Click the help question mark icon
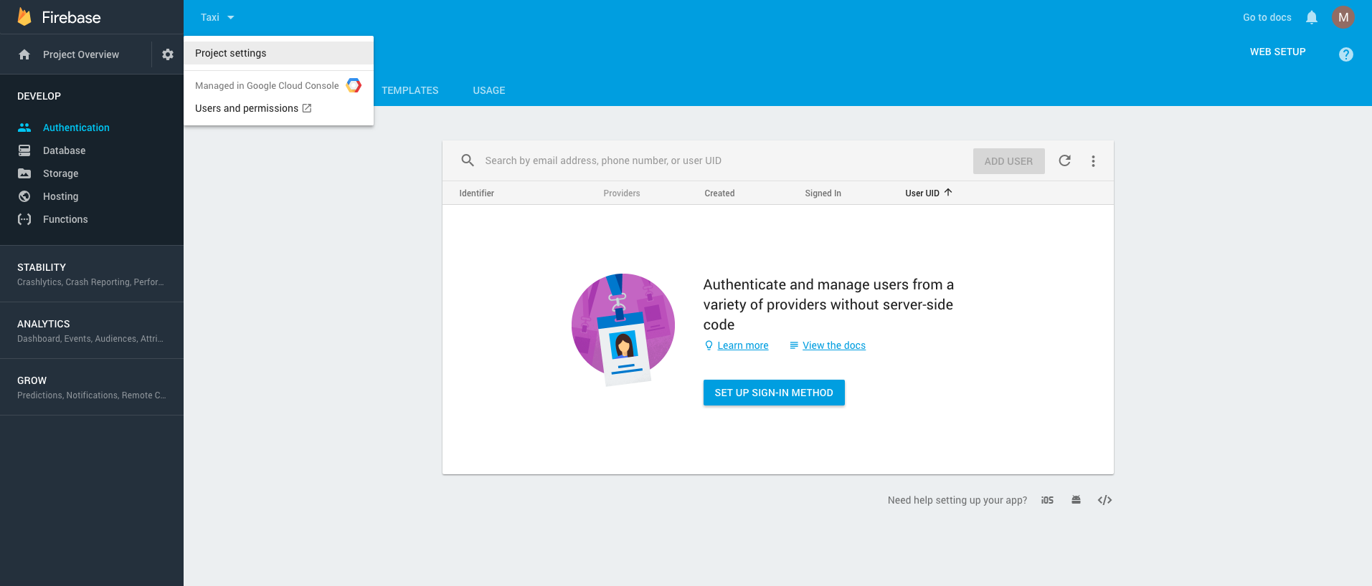1372x586 pixels. point(1346,54)
